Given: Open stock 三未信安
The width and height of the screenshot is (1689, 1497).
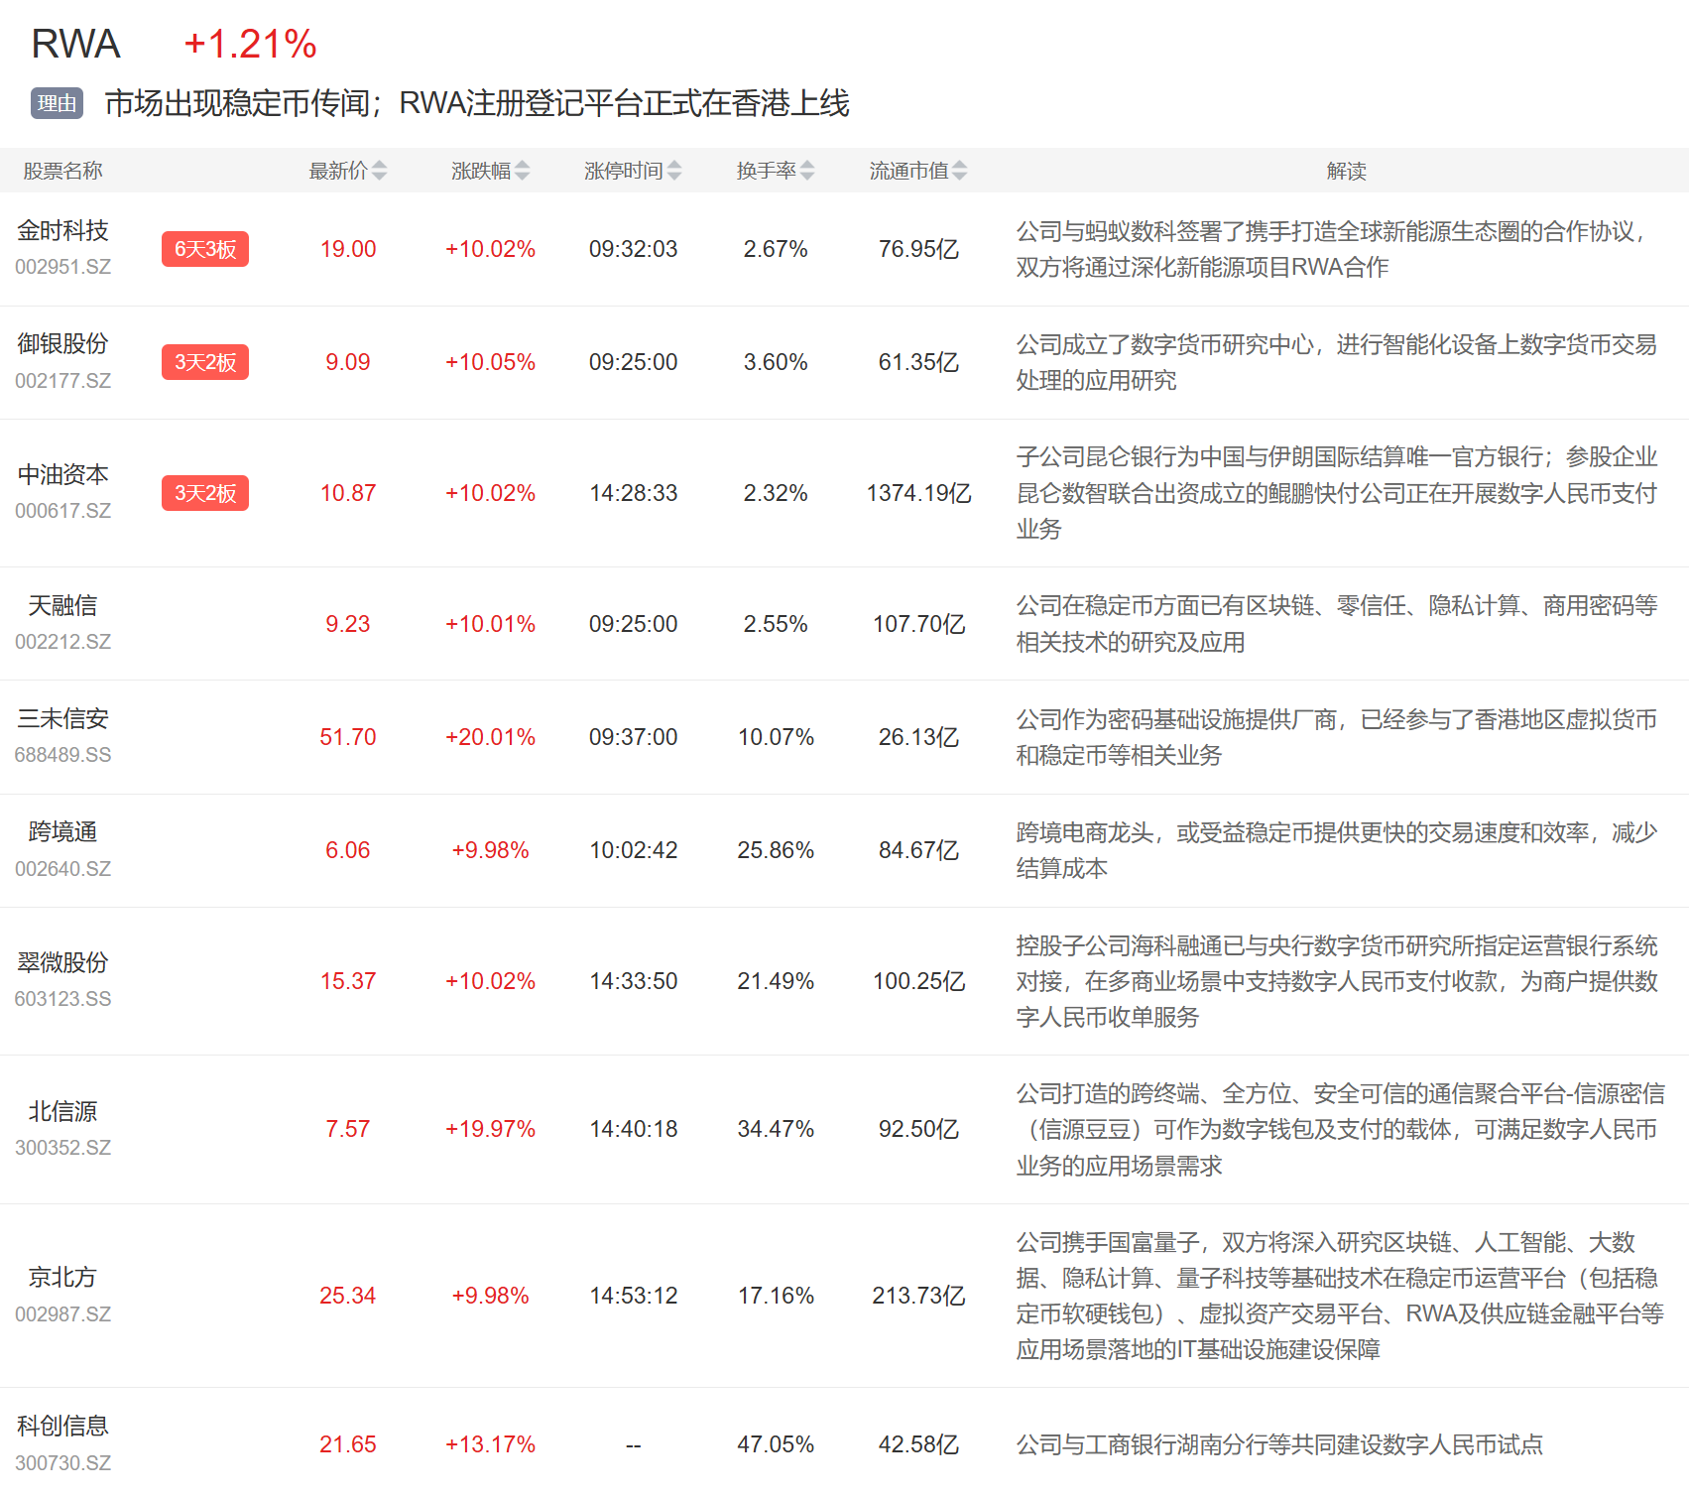Looking at the screenshot, I should (x=62, y=718).
